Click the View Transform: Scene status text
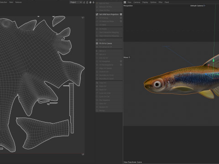Image resolution: width=219 pixels, height=164 pixels. click(x=133, y=162)
